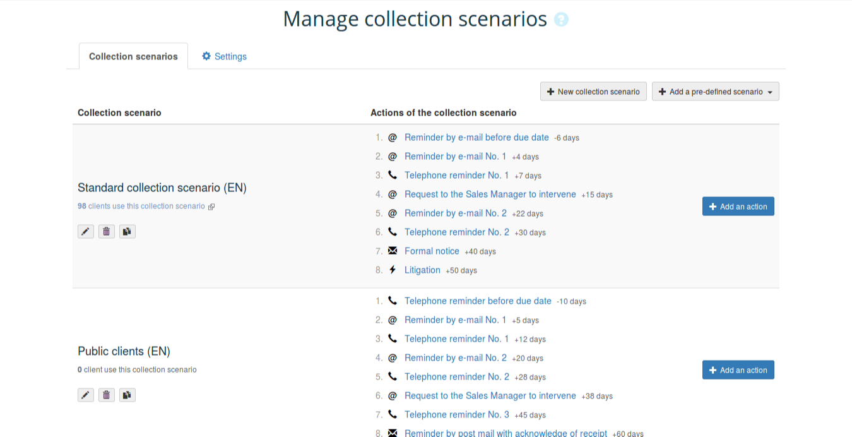Open external link icon beside 98 clients

coord(211,207)
